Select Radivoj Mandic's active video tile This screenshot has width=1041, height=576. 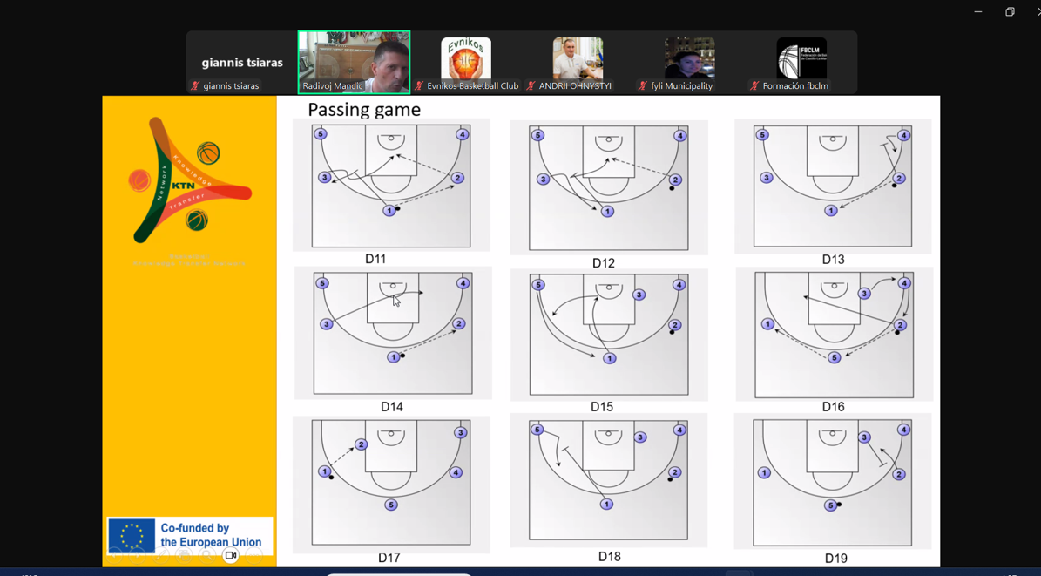click(x=354, y=61)
